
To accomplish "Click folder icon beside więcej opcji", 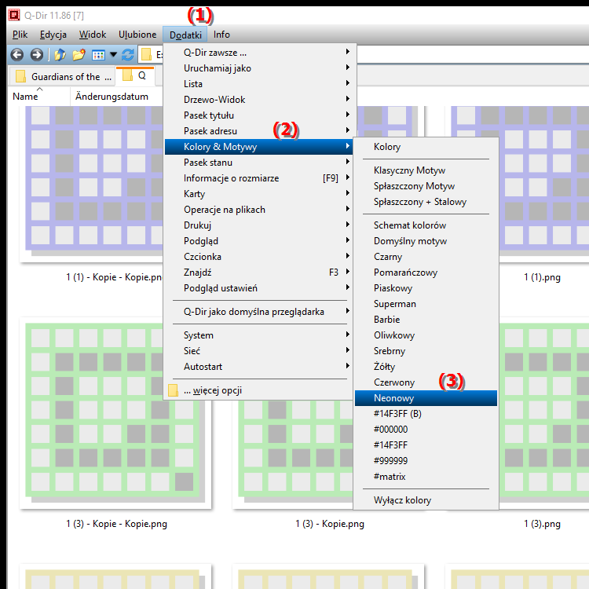I will [x=174, y=390].
